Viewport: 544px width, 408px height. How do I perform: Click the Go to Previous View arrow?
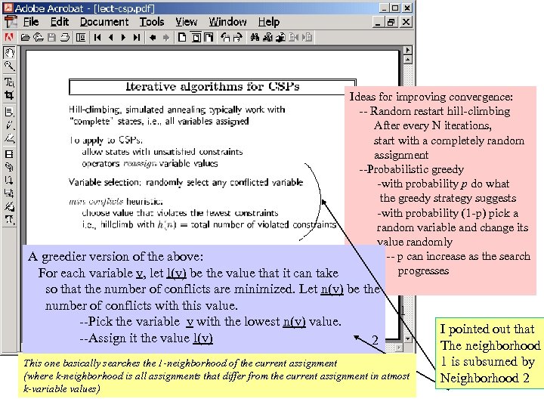[x=153, y=37]
